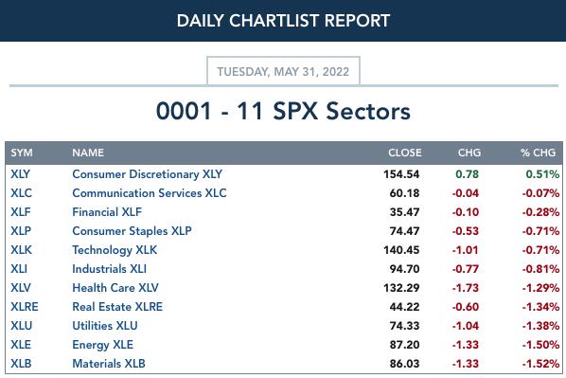Screen dimensions: 566x378
Task: Click the Tuesday, May 31, 2022 date box
Action: click(x=283, y=71)
